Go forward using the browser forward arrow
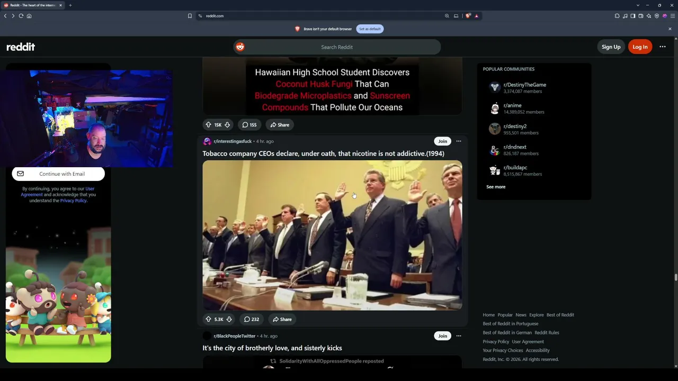 coord(13,16)
